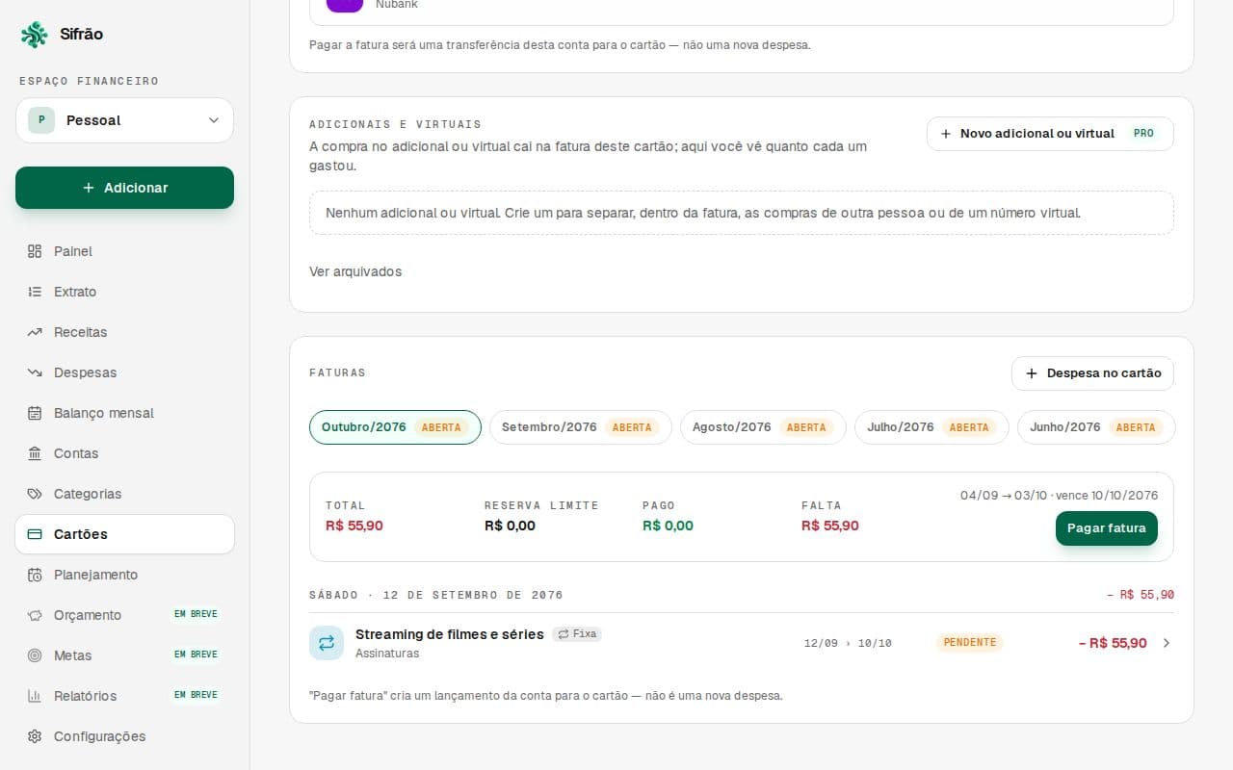Click the PAGO value R$ 0,00
1233x770 pixels.
668,526
